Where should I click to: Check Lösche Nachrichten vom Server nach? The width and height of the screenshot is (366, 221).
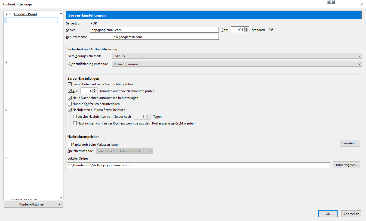[x=75, y=117]
